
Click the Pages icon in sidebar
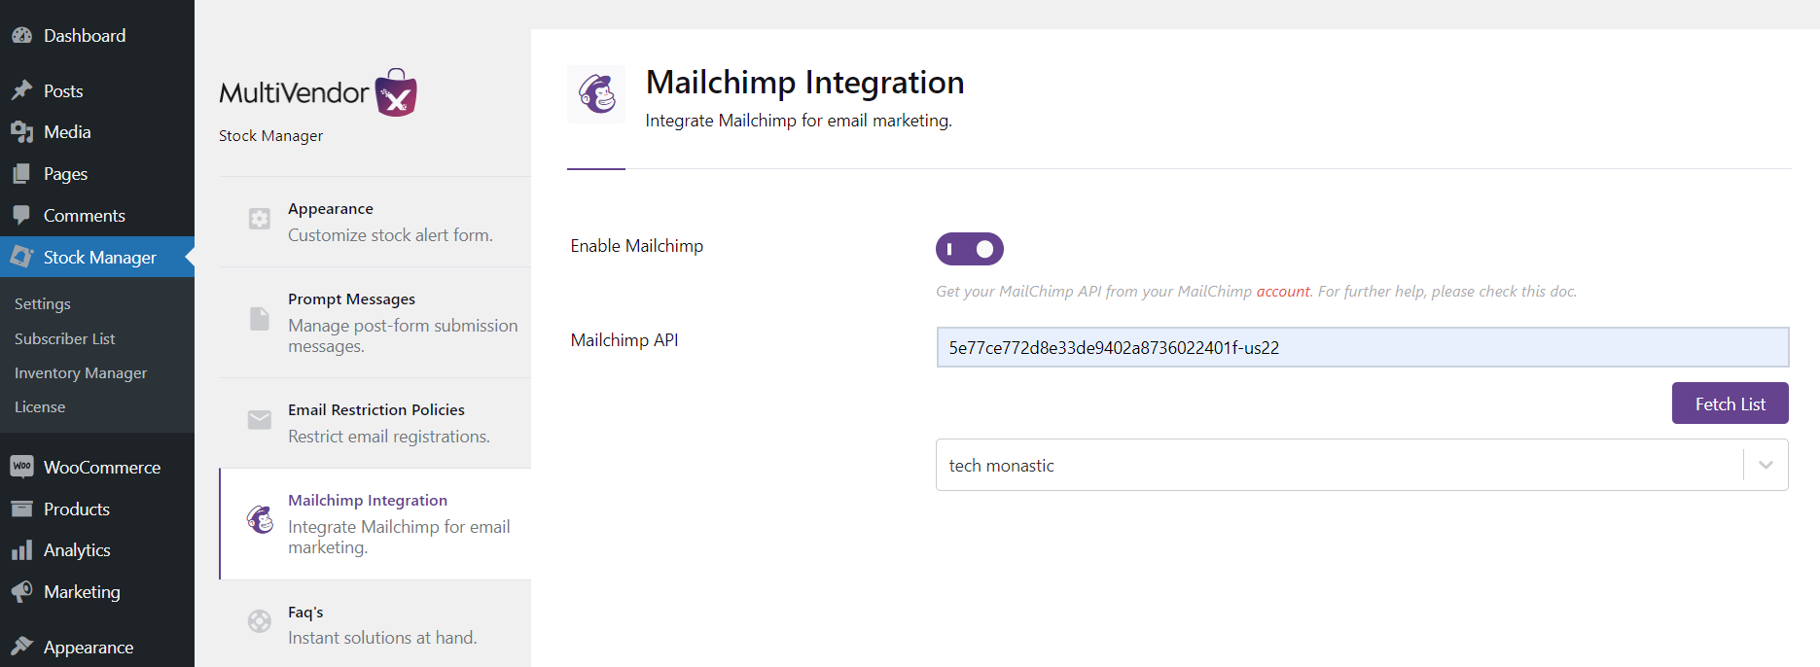pos(21,174)
